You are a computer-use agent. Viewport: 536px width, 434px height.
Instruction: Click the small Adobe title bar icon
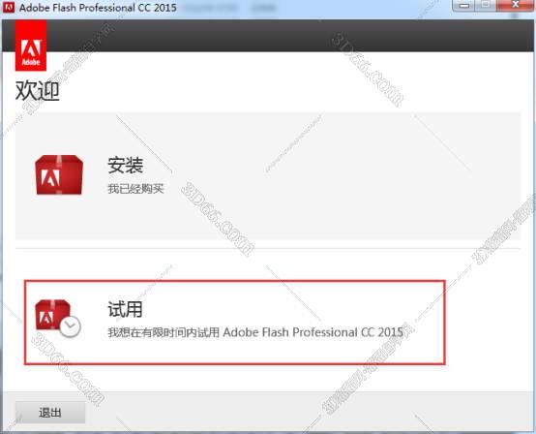point(8,7)
